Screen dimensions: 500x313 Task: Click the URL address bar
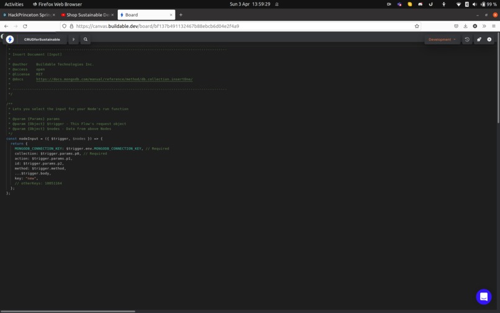pos(241,26)
